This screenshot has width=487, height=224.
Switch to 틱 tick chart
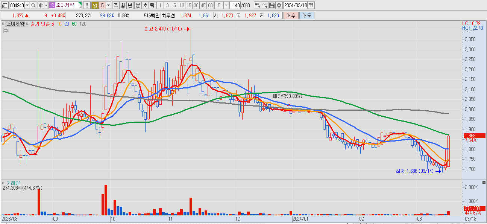(152, 5)
